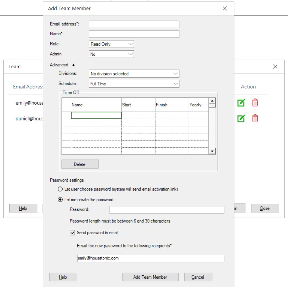Open the Schedule dropdown
Viewport: 288px width, 290px height.
134,84
